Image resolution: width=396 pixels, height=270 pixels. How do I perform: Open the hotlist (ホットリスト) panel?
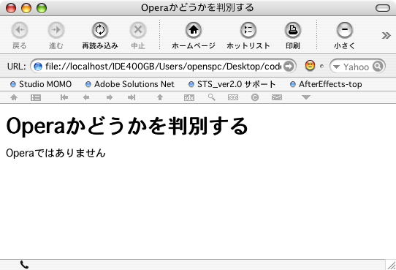pos(248,30)
